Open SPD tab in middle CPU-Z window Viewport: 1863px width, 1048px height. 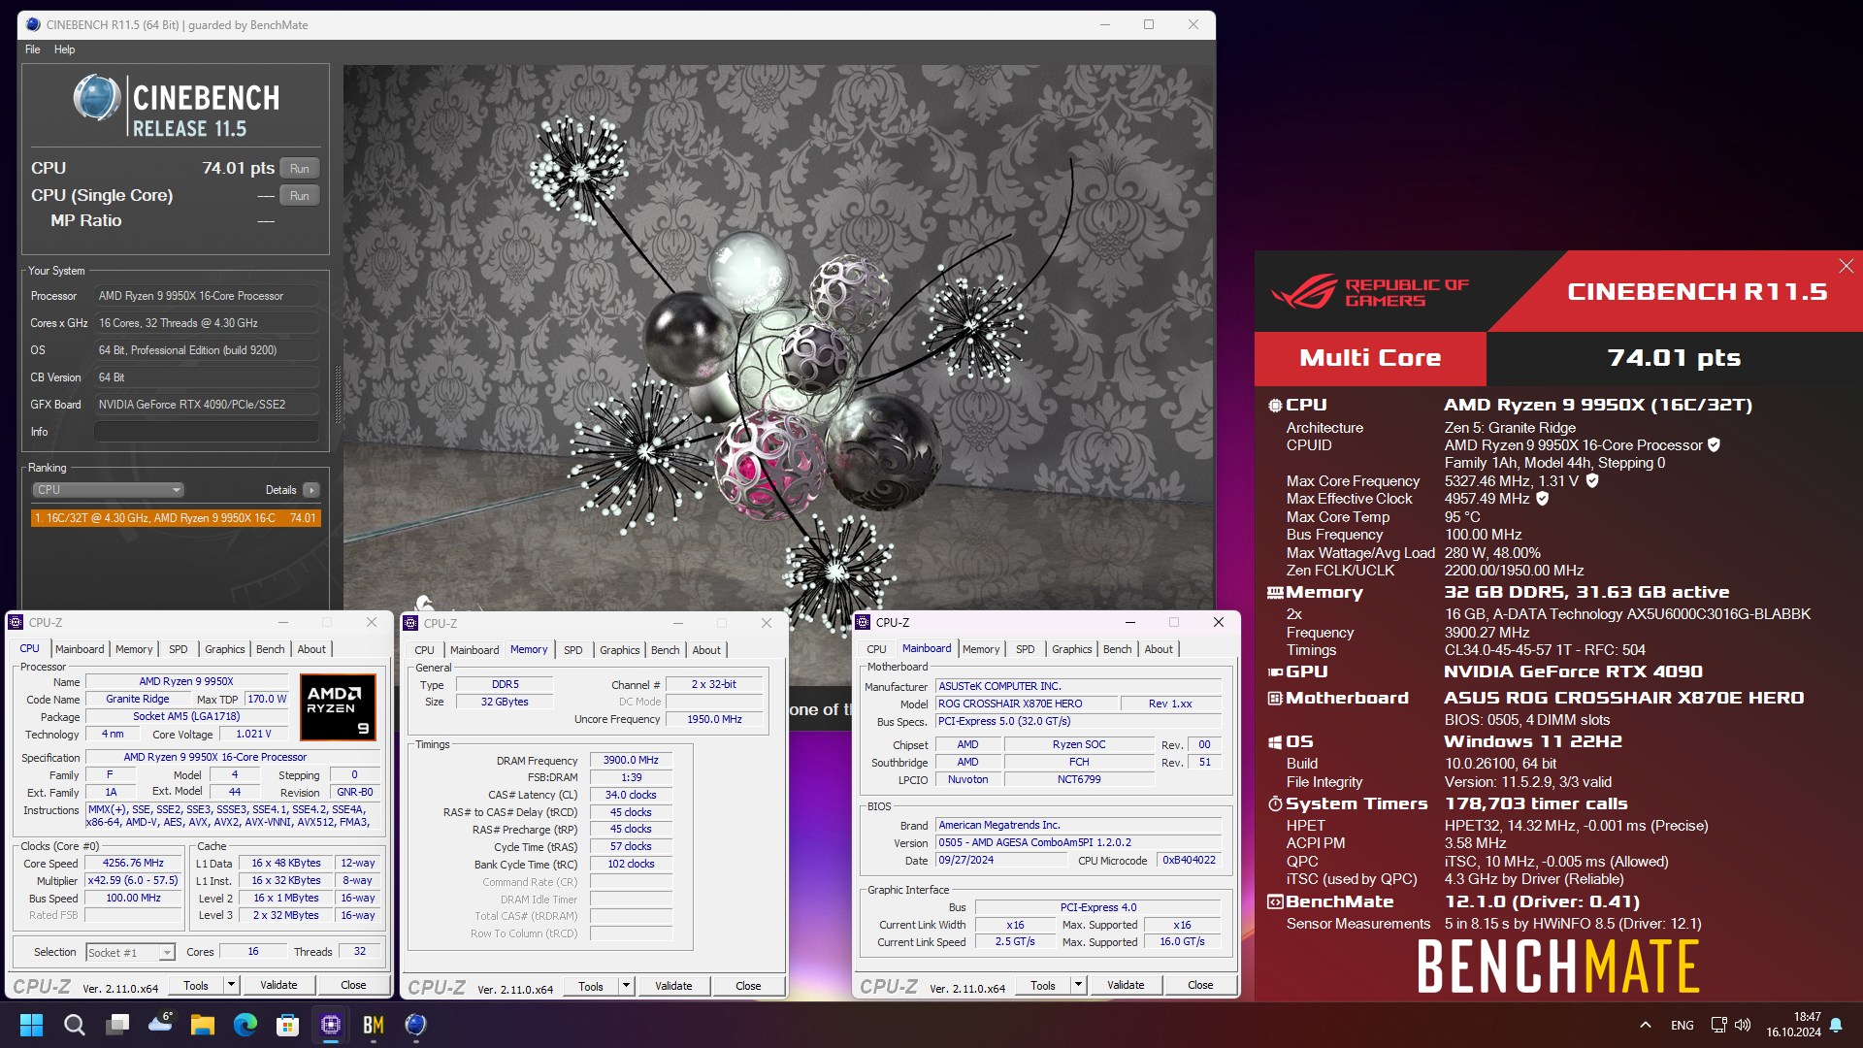tap(573, 650)
